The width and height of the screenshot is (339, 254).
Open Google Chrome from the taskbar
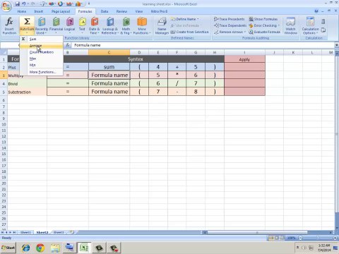click(40, 248)
